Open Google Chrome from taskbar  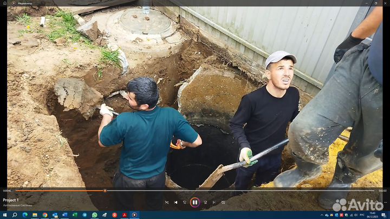[45, 215]
